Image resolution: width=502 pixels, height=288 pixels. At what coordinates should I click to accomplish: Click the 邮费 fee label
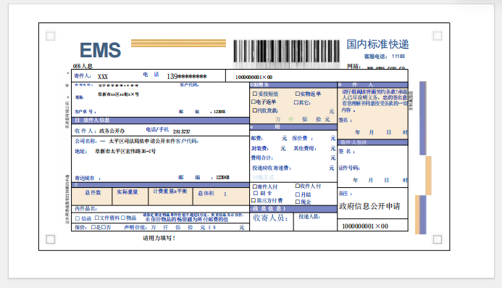[x=256, y=139]
